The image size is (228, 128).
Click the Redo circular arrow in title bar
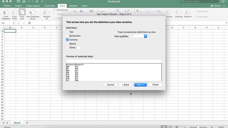click(x=37, y=1)
